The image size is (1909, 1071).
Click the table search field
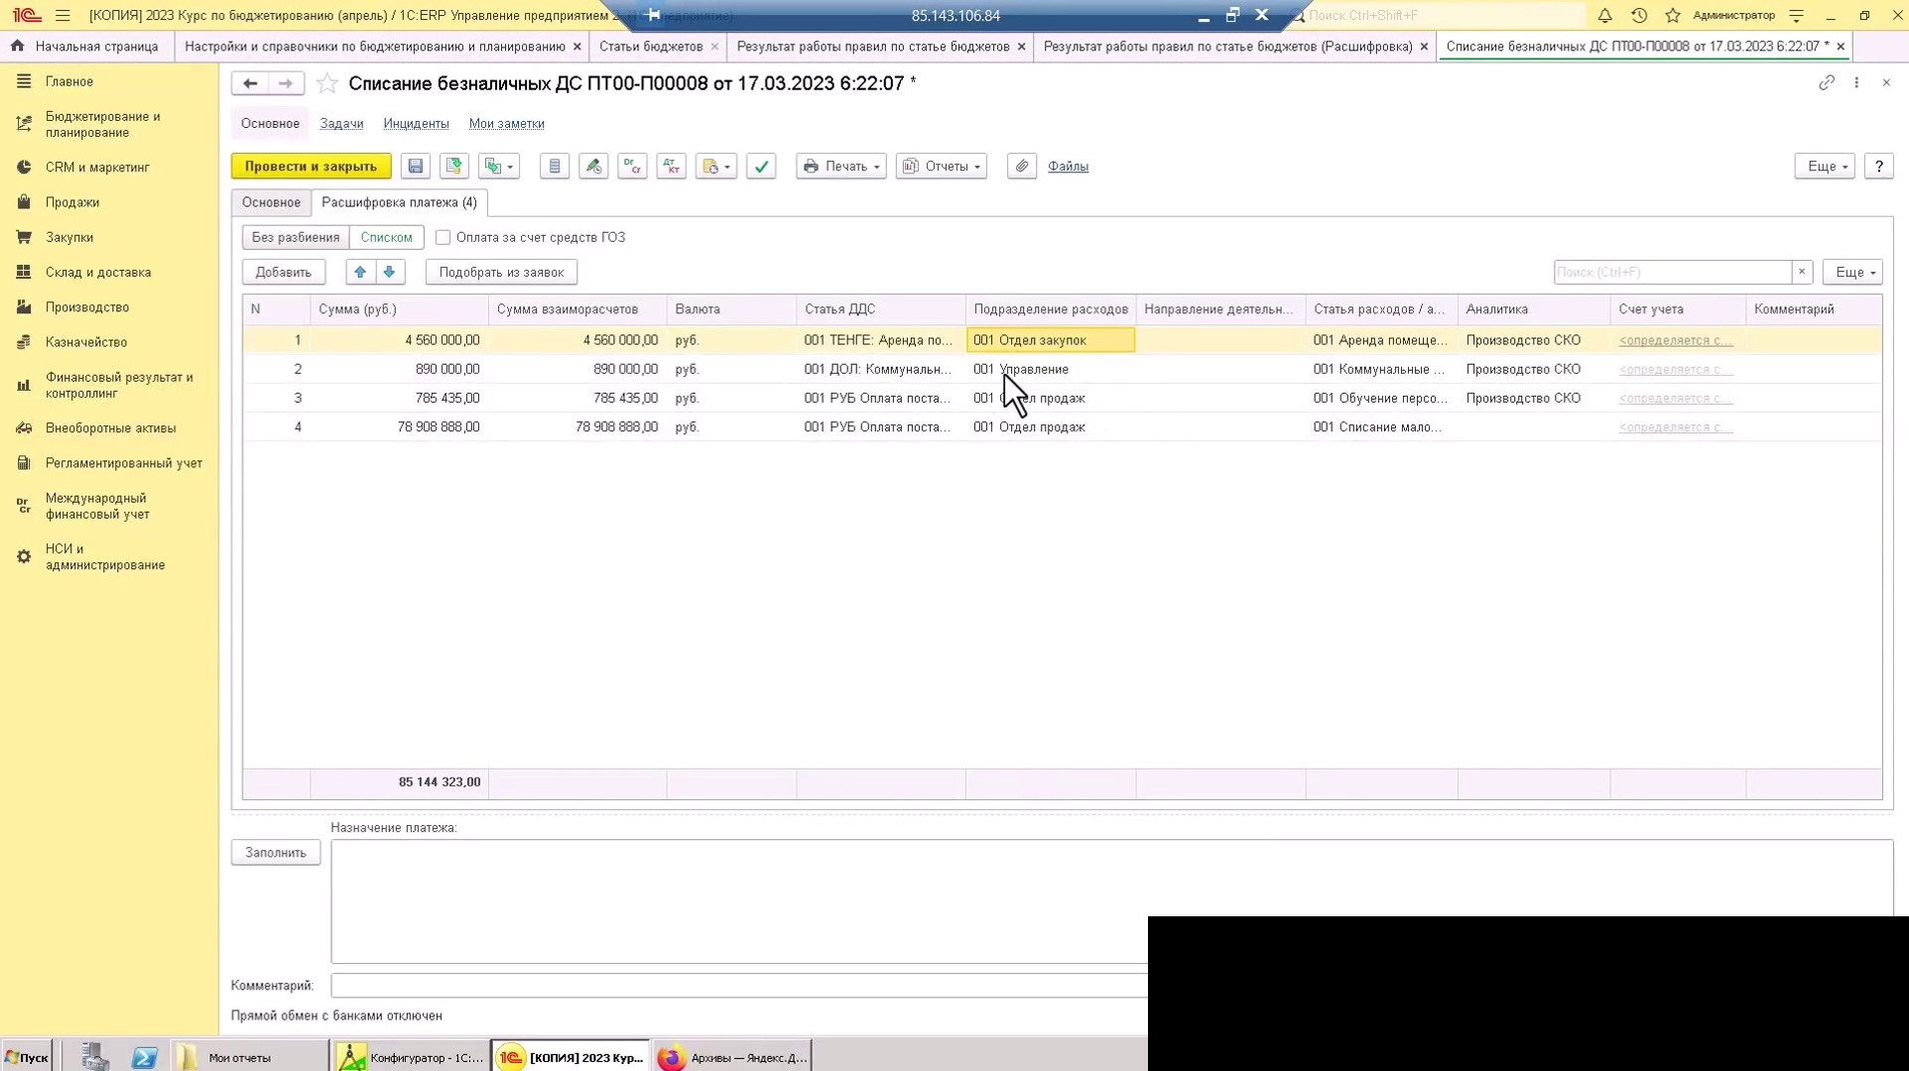tap(1672, 273)
